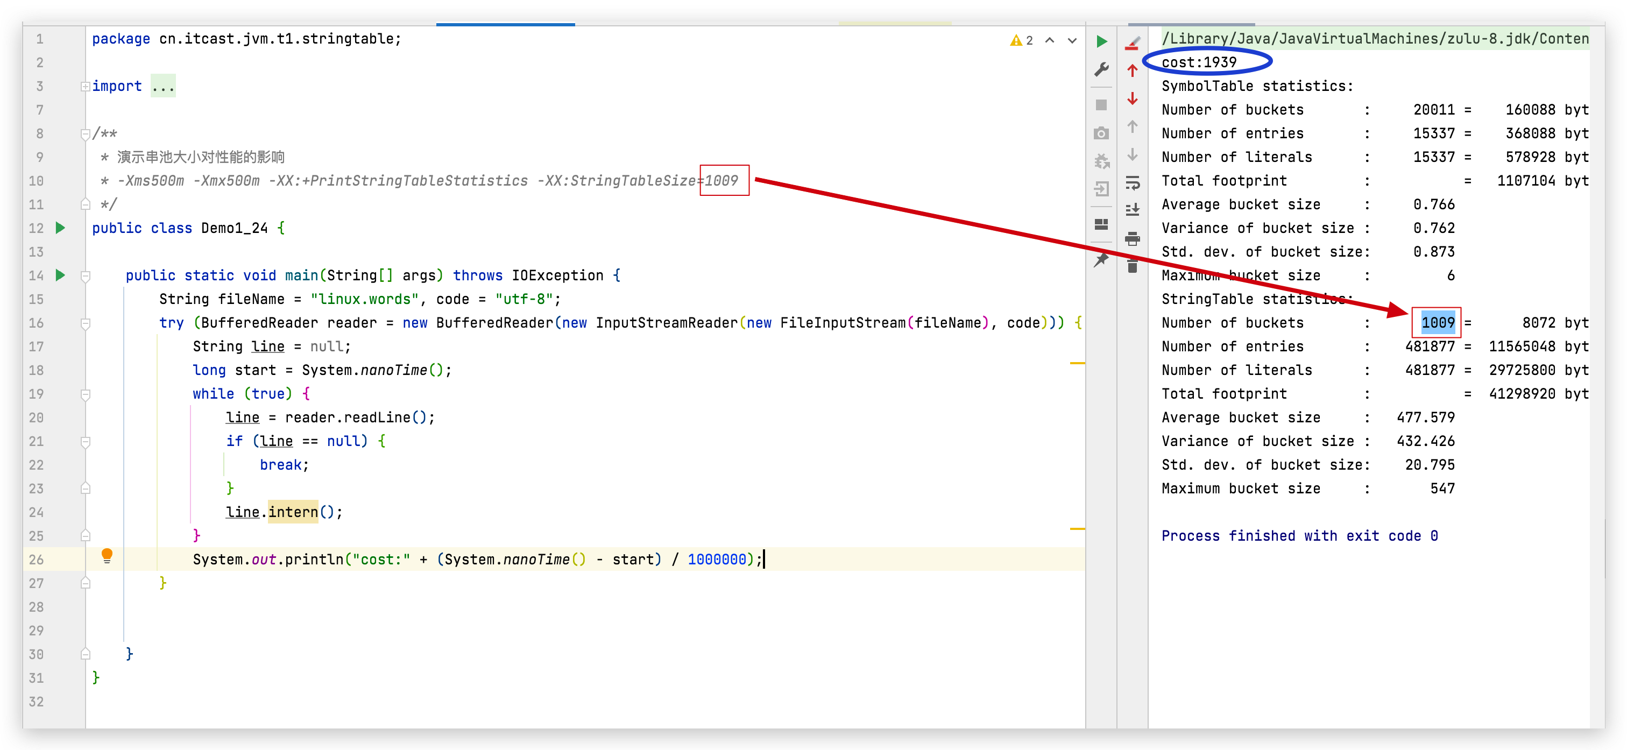
Task: Expand the collapsed import statement
Action: coord(85,87)
